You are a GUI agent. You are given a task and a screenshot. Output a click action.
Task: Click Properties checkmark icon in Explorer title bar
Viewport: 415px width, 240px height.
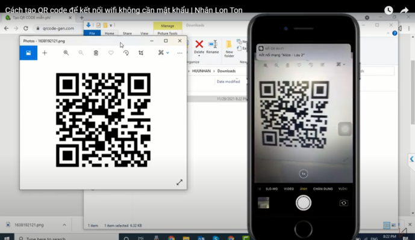(x=98, y=25)
